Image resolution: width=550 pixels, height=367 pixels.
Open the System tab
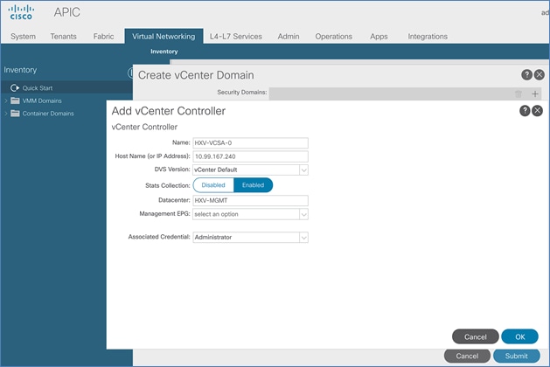[x=23, y=37]
